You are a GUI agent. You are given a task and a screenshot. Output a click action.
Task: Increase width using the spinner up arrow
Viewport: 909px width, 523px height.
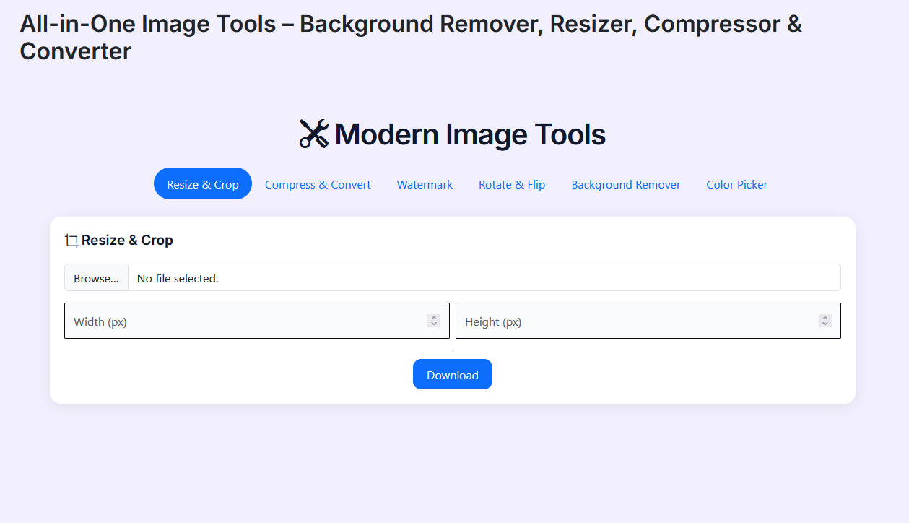tap(434, 318)
